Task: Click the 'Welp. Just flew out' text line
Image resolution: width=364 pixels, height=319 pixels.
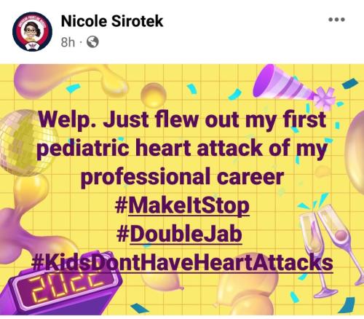Action: 182,119
